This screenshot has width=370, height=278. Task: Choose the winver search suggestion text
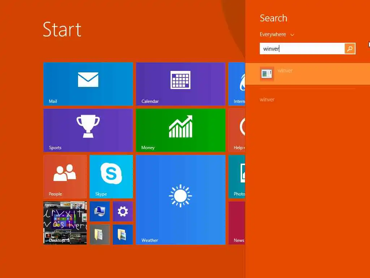pyautogui.click(x=267, y=100)
